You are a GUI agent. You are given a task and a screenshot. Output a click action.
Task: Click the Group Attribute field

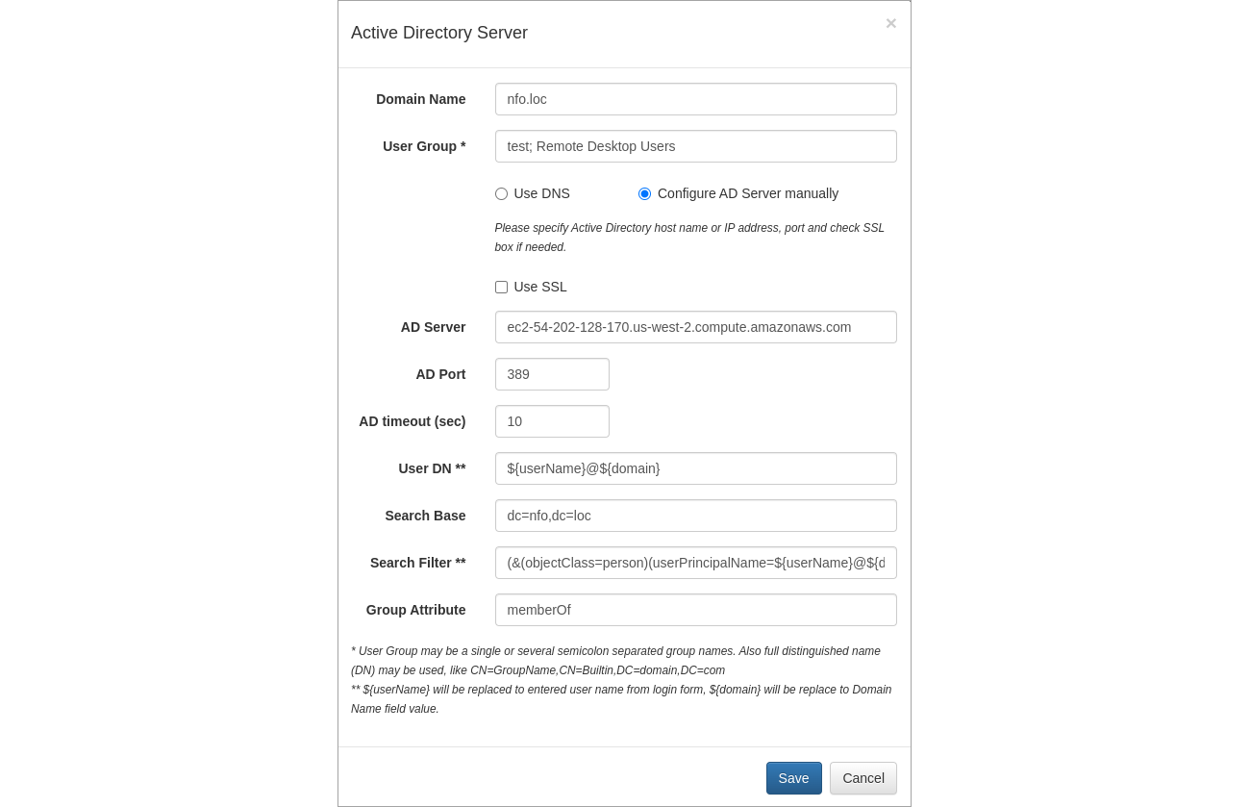695,610
